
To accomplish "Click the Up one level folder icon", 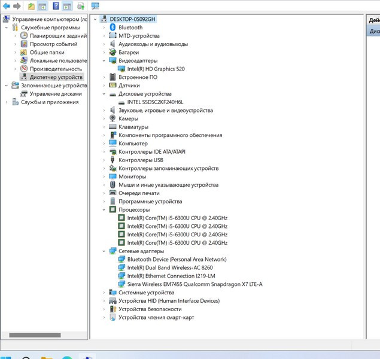I will pyautogui.click(x=31, y=6).
